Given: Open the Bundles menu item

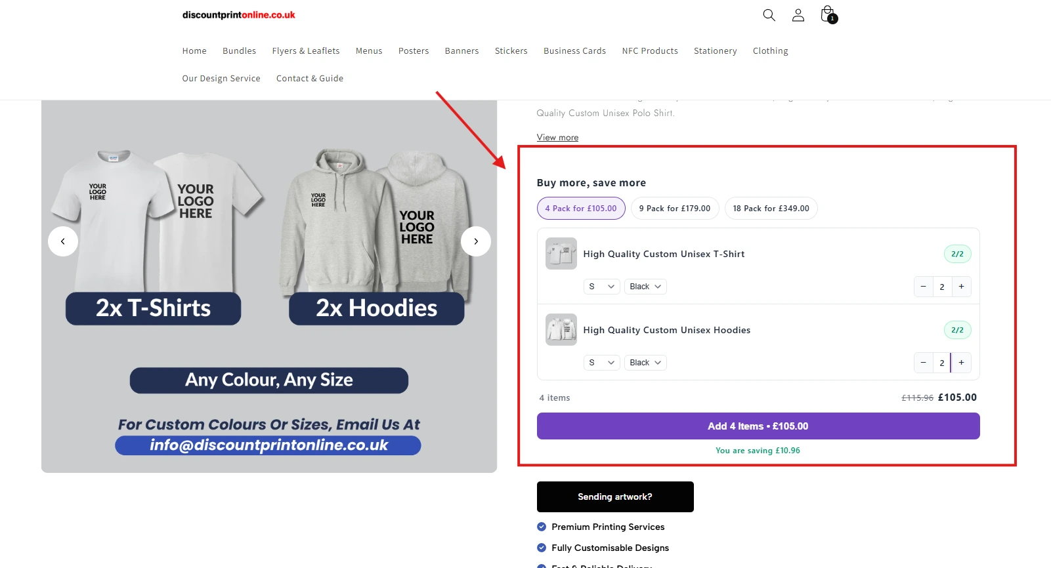Looking at the screenshot, I should [x=239, y=51].
